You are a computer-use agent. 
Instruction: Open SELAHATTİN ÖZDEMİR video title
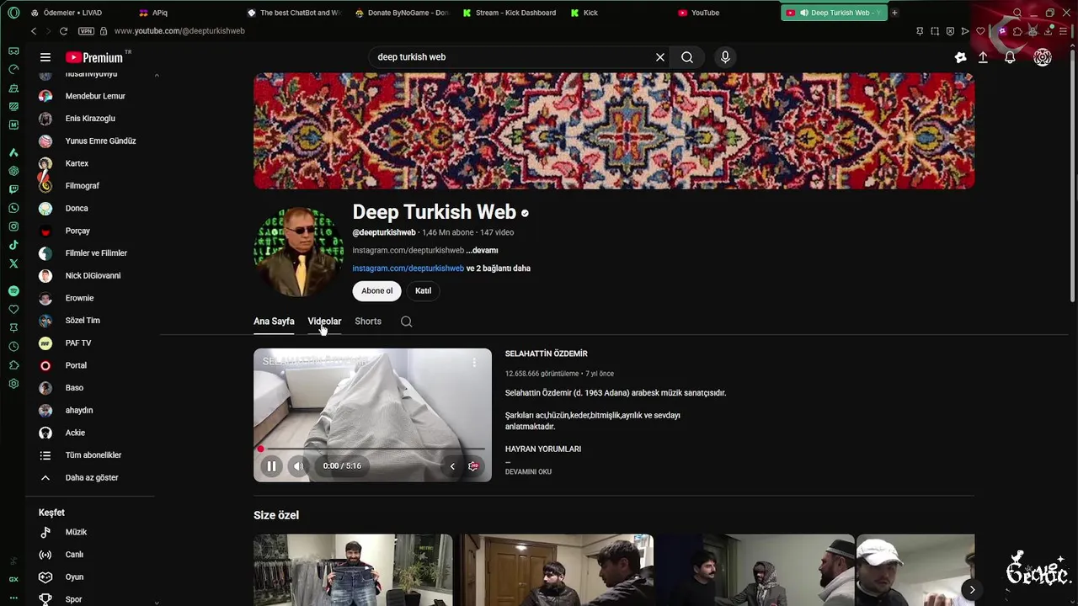pos(546,353)
